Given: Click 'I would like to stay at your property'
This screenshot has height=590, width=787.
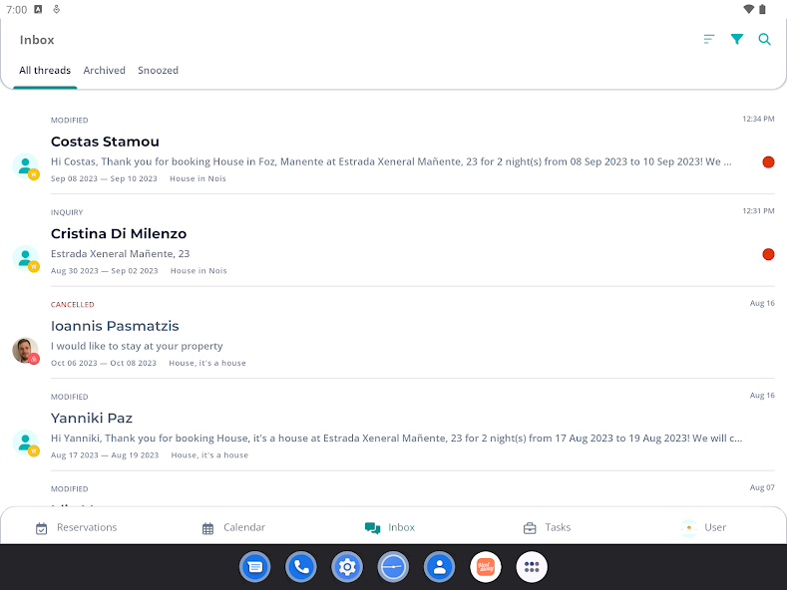Looking at the screenshot, I should coord(137,346).
